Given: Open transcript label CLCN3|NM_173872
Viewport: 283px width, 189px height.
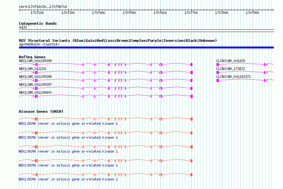Looking at the screenshot, I should coord(231,69).
